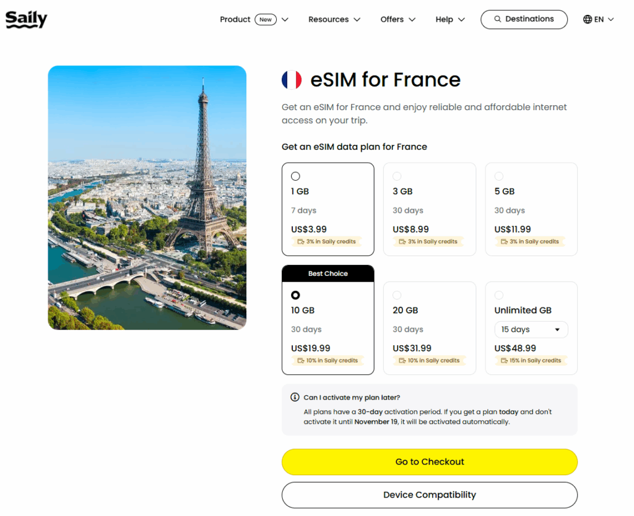Select the 3 GB plan radio button
Viewport: 634px width, 516px height.
point(397,176)
